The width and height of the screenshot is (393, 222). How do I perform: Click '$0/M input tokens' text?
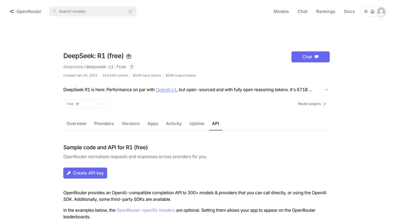[147, 75]
